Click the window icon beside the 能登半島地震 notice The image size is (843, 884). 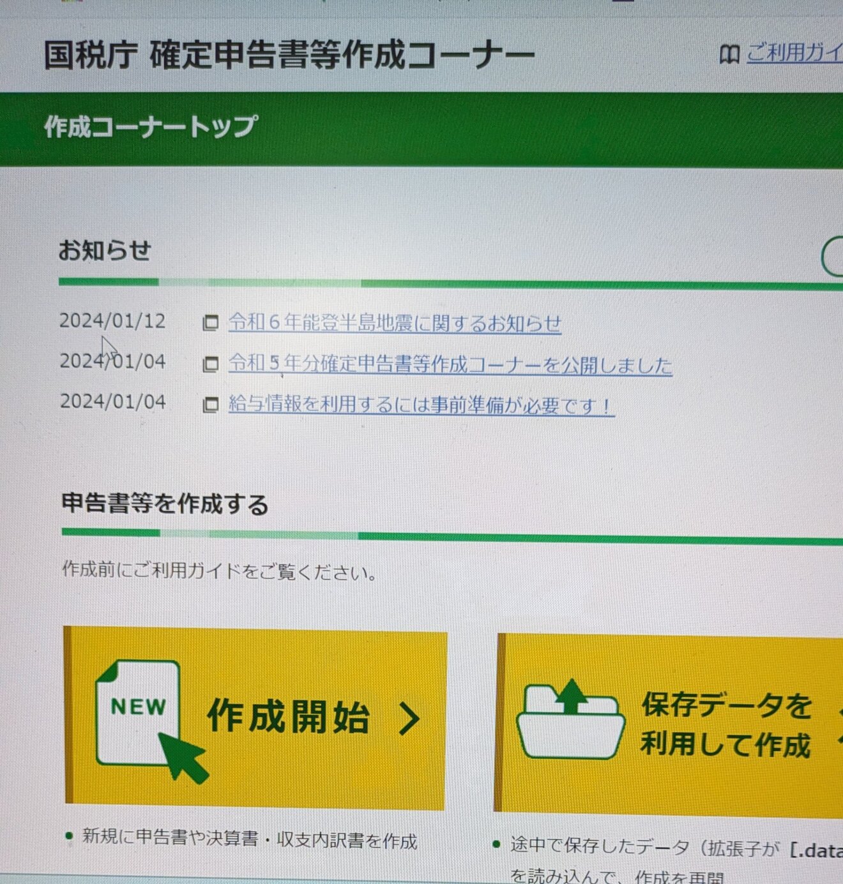click(x=210, y=323)
